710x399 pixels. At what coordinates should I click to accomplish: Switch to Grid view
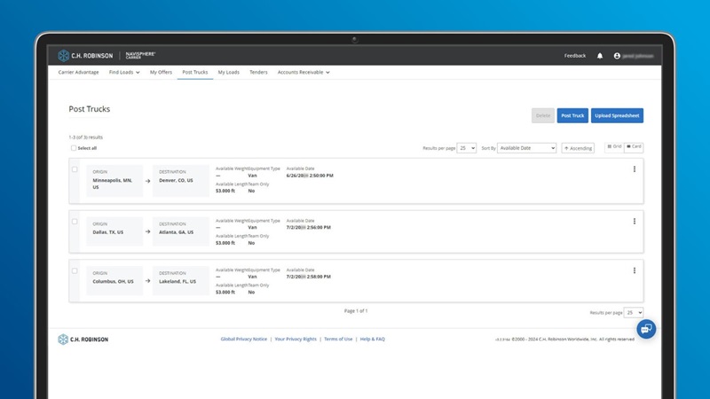click(614, 147)
